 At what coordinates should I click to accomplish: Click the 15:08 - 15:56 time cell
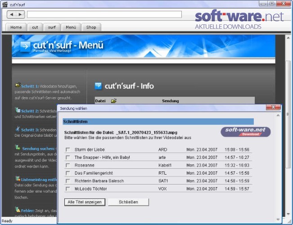(x=237, y=149)
